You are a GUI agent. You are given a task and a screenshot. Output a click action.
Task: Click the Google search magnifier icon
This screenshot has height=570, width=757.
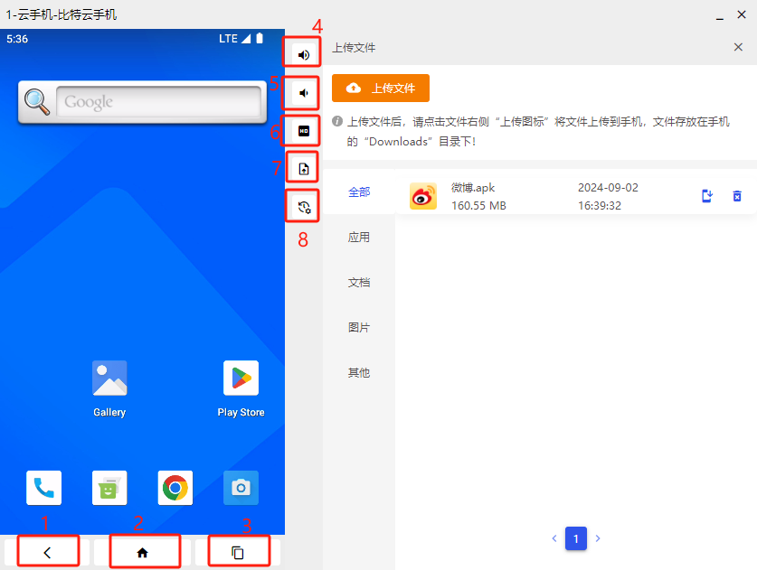37,102
